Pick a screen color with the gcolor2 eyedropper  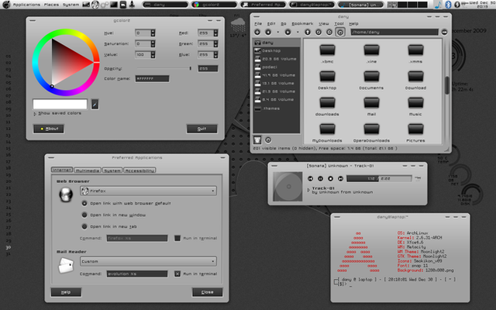coord(95,104)
